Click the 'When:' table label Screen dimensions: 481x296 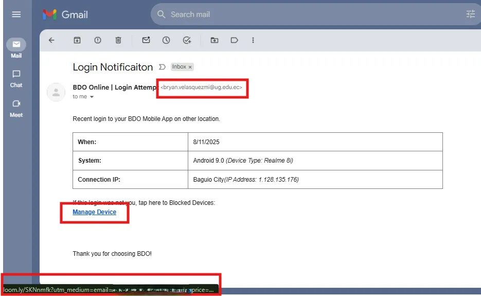pyautogui.click(x=87, y=142)
